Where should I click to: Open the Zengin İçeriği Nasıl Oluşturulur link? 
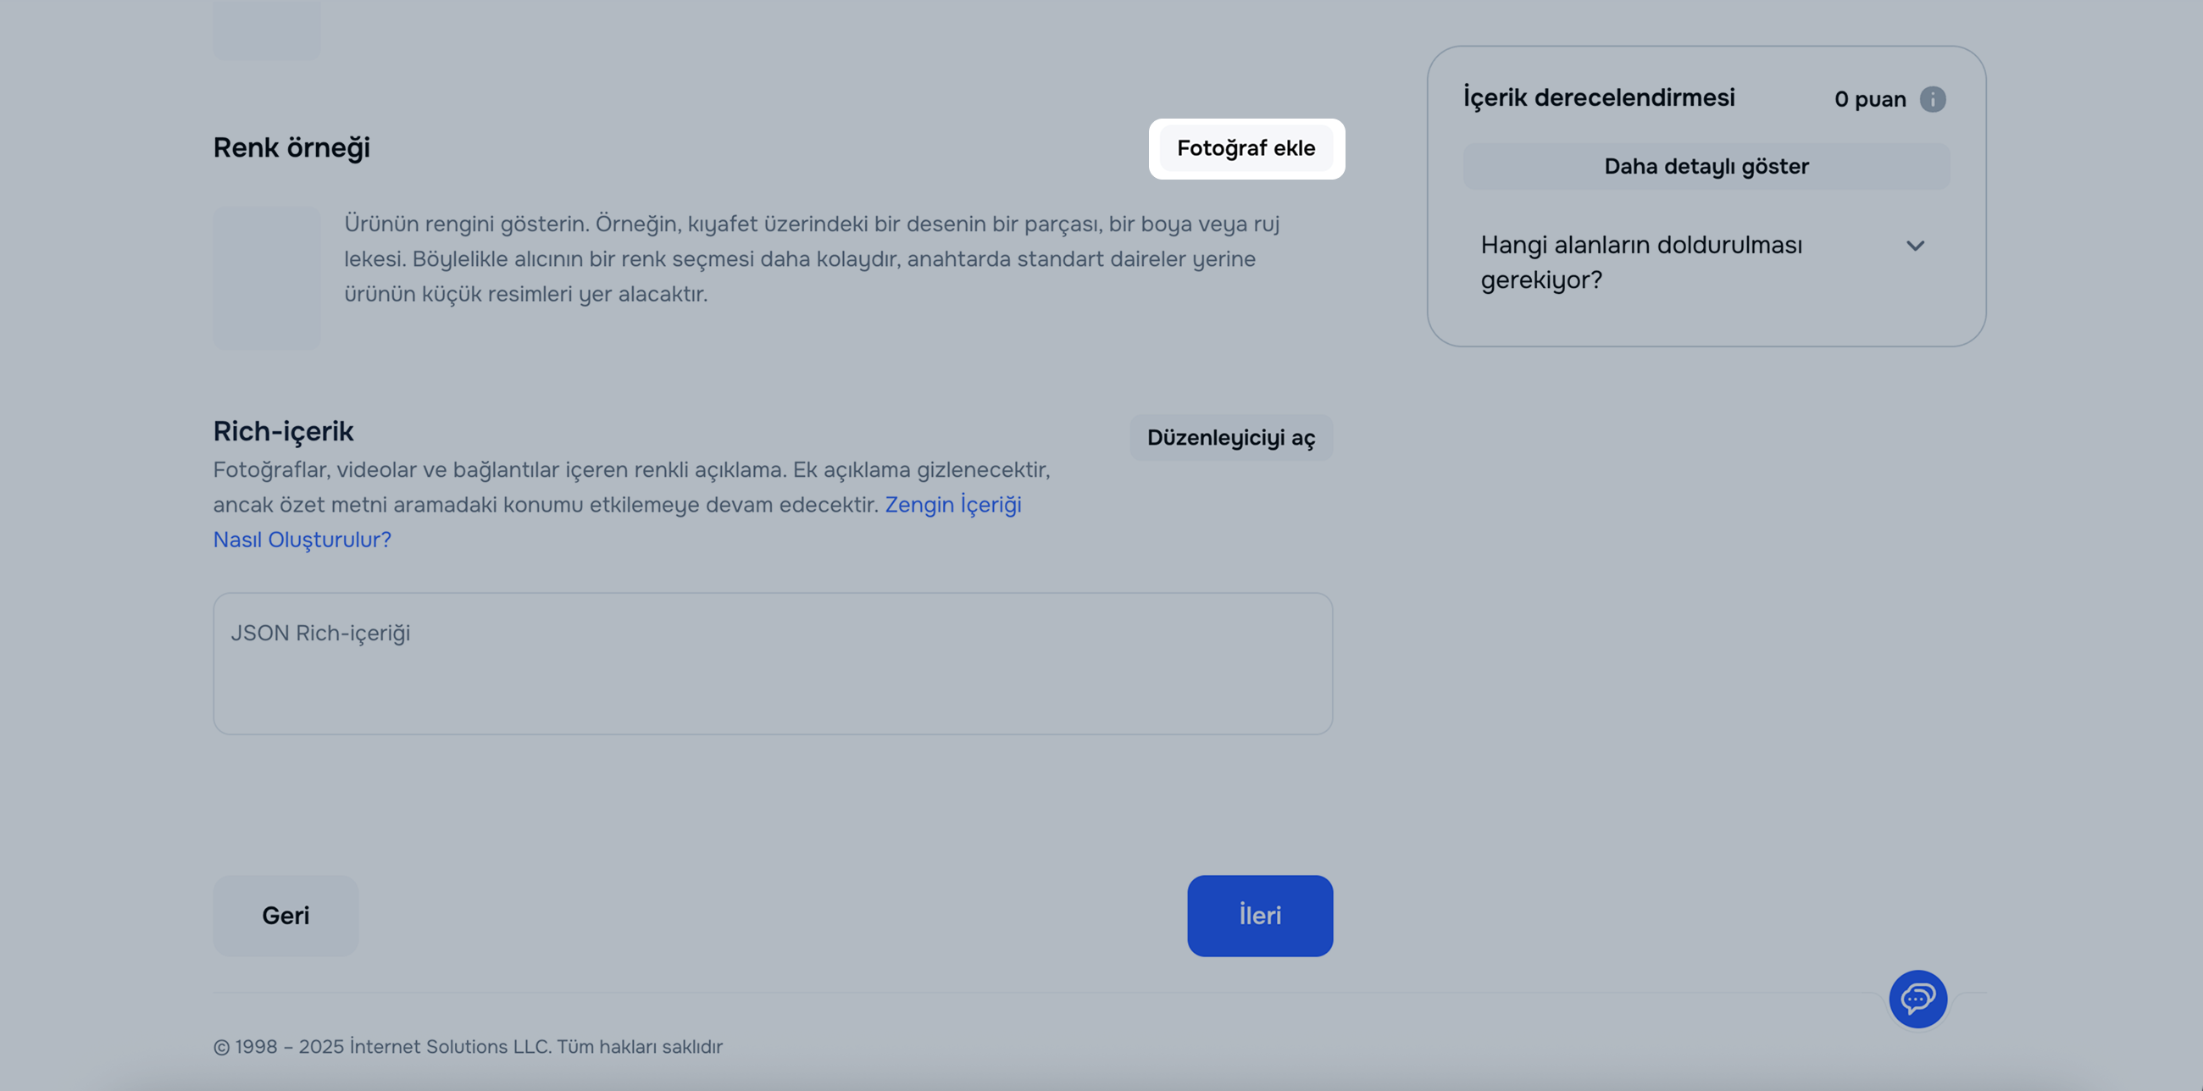tap(952, 506)
